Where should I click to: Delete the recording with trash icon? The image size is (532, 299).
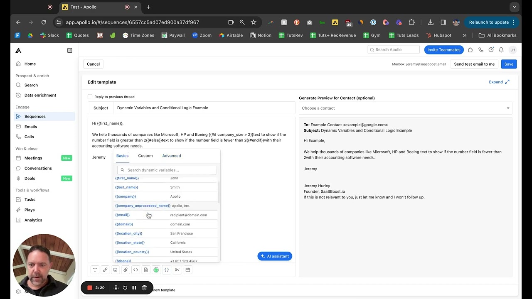(x=144, y=288)
